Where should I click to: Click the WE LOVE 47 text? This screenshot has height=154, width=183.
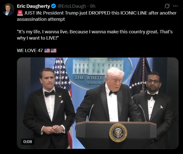click(x=30, y=51)
